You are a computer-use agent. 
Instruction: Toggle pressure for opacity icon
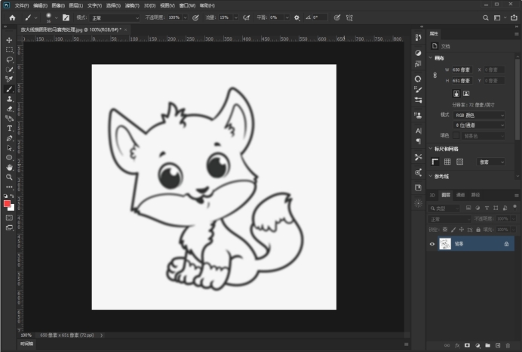[195, 17]
